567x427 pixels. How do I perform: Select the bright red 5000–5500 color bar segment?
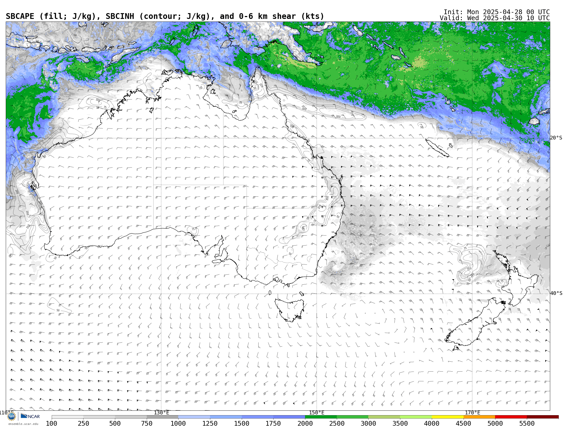pos(511,417)
